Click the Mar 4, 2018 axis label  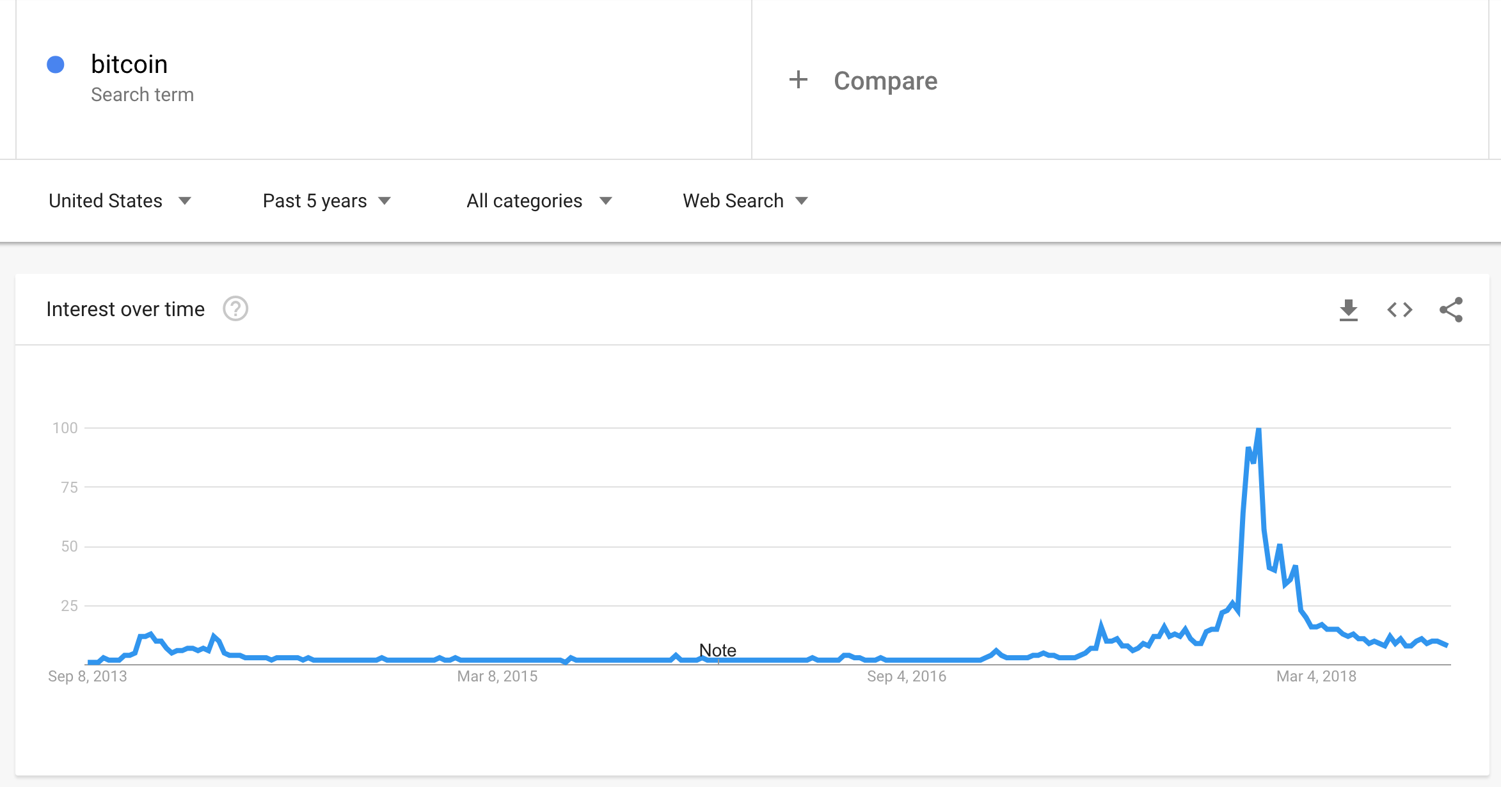1316,676
